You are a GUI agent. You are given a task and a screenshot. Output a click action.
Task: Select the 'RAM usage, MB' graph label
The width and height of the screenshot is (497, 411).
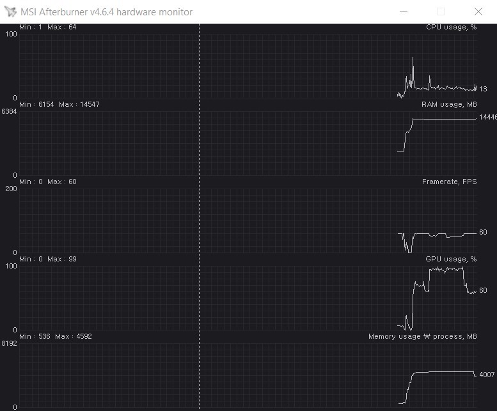click(x=449, y=104)
